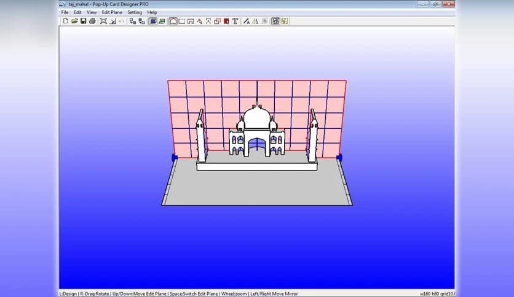The image size is (514, 297).
Task: Open a file with the folder icon
Action: pos(74,21)
